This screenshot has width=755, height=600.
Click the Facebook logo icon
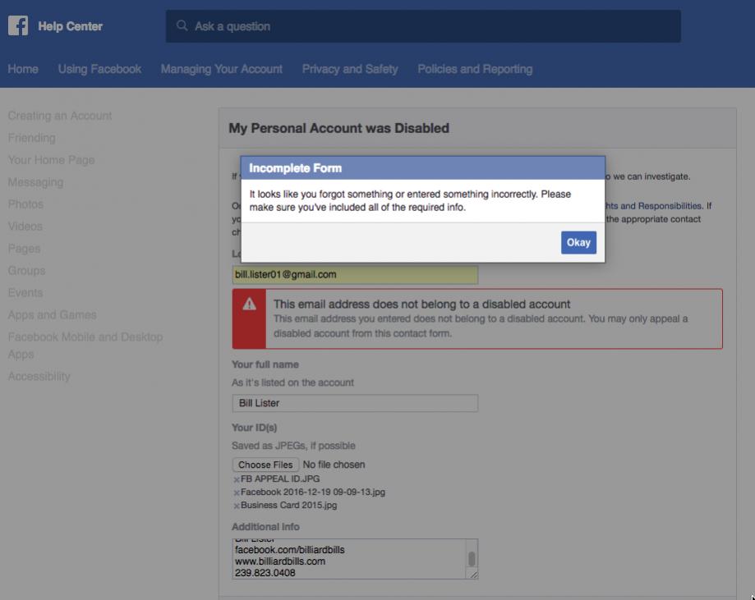click(18, 26)
